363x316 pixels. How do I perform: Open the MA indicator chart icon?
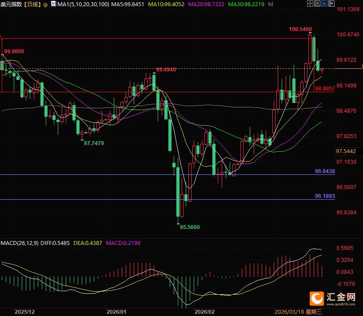[x=53, y=4]
